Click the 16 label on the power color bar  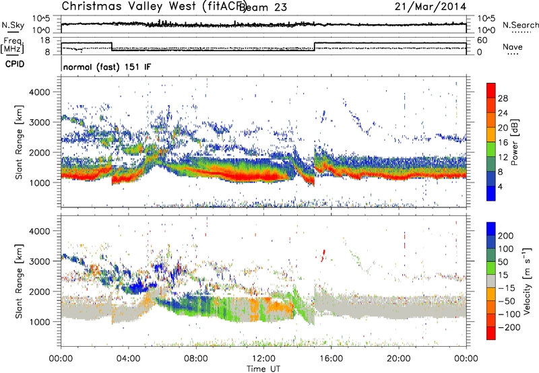click(503, 143)
